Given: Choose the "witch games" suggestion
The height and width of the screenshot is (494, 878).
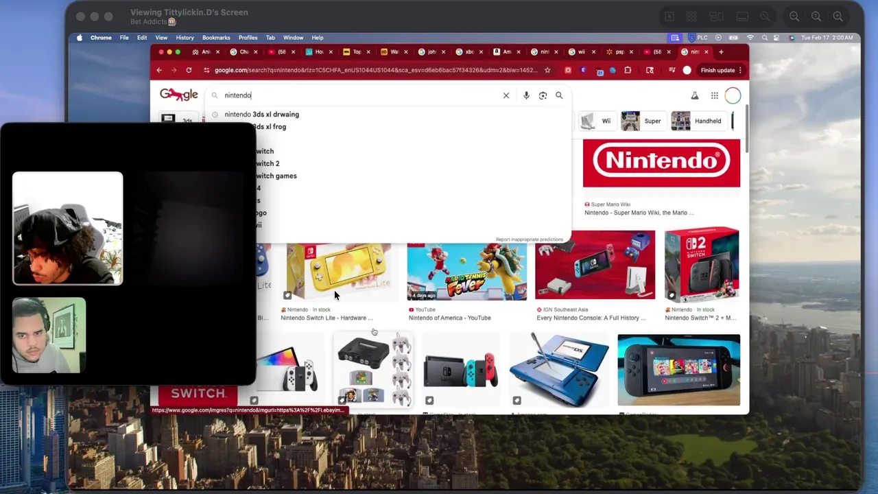Looking at the screenshot, I should point(276,176).
